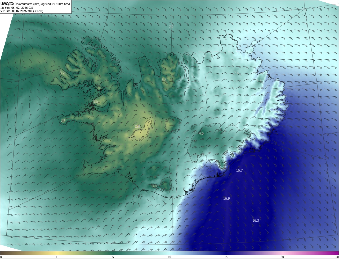Click the 7.4 value in northeast Iceland
The image size is (339, 259).
236,73
